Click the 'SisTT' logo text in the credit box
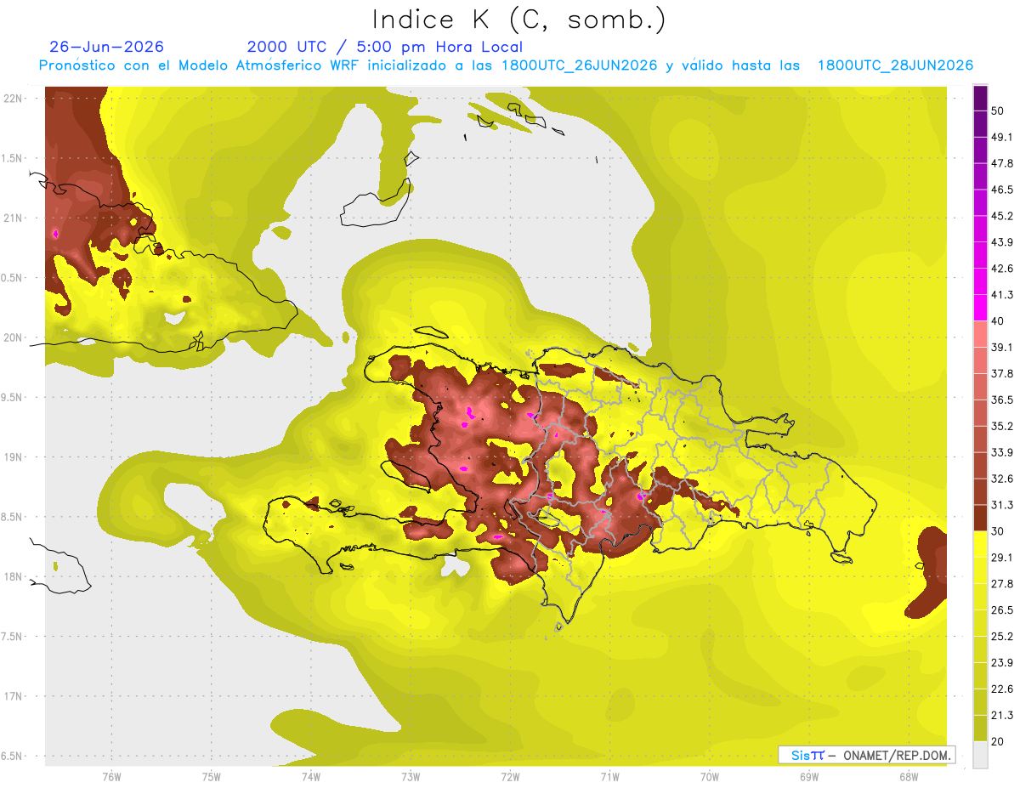The width and height of the screenshot is (1020, 788). [x=807, y=755]
